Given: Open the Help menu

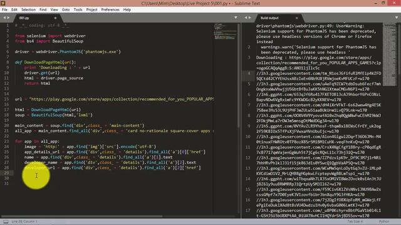Looking at the screenshot, I should click(x=127, y=10).
